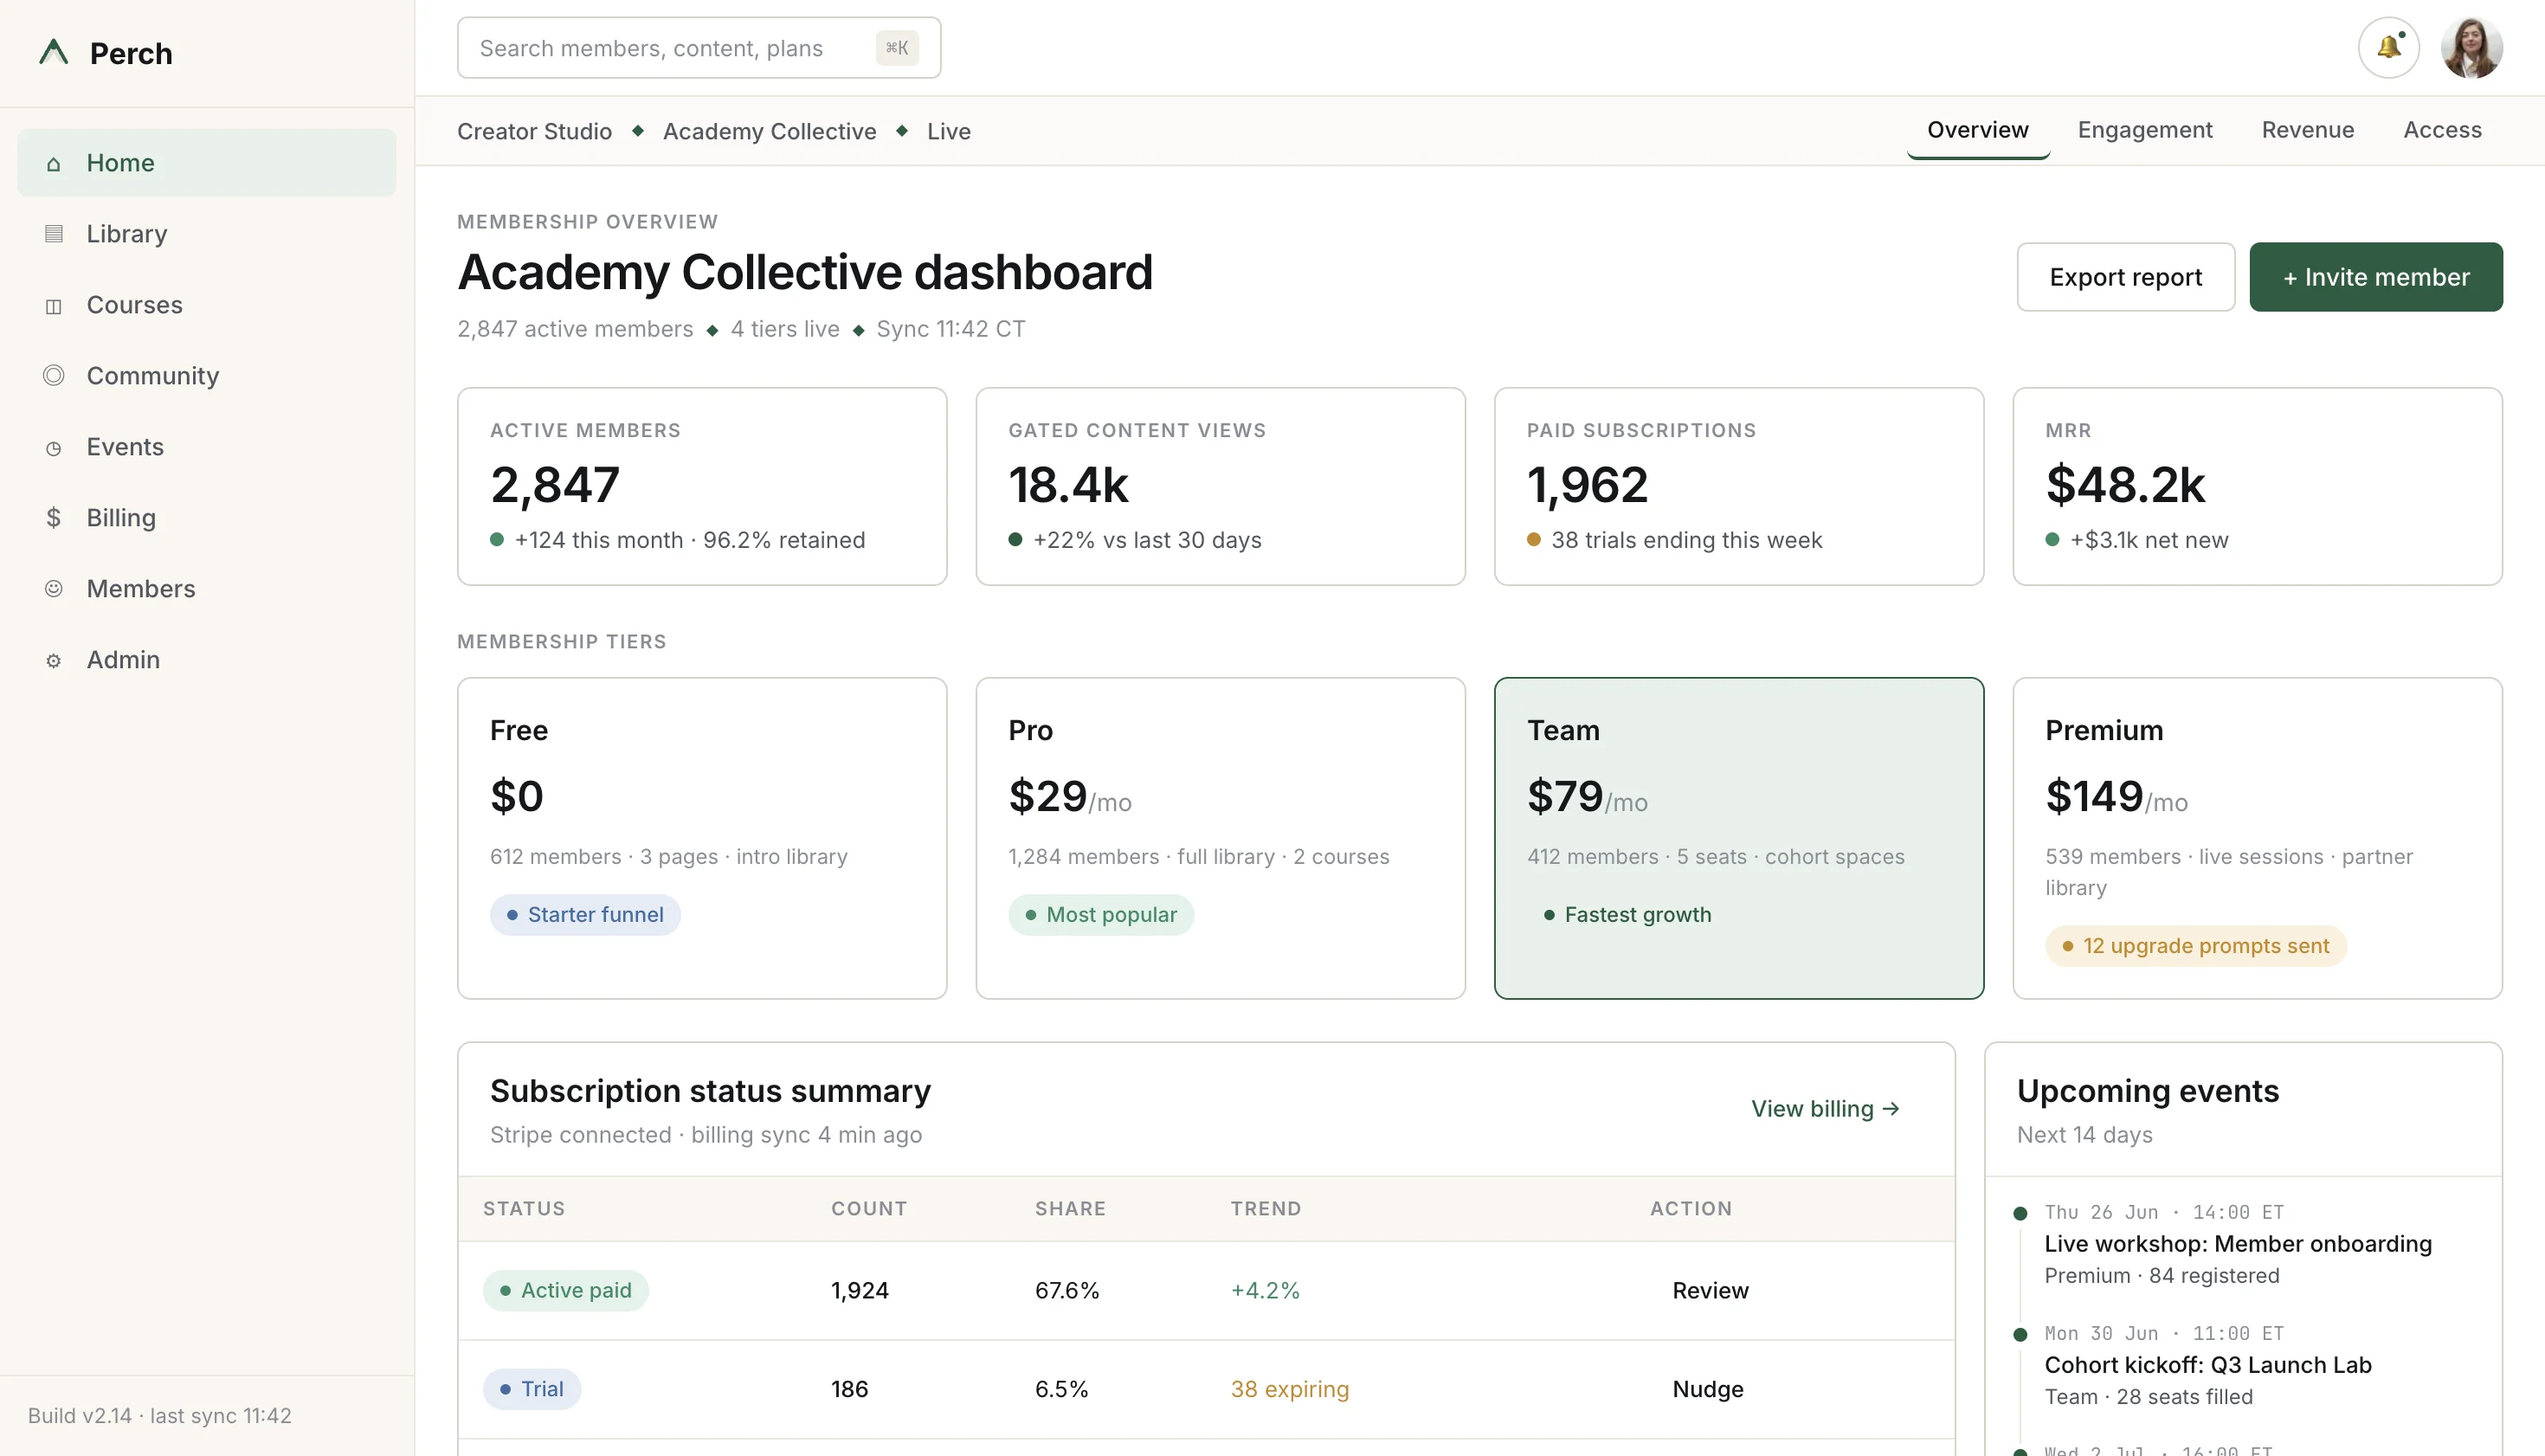Open the Access tab
This screenshot has width=2545, height=1456.
2442,130
